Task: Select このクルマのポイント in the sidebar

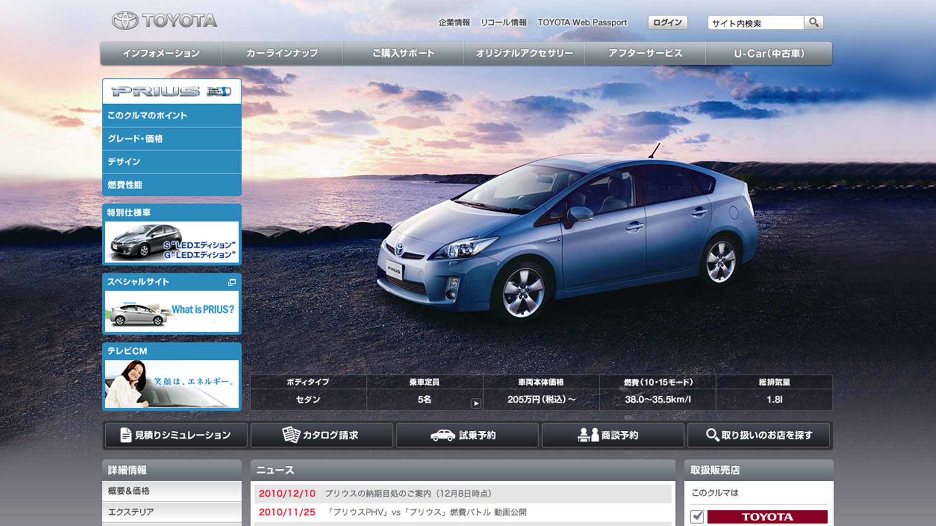Action: coord(172,115)
